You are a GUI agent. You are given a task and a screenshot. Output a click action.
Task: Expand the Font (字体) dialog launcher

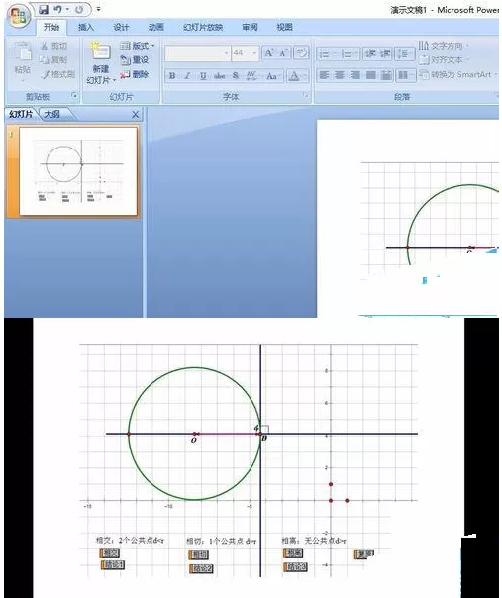click(x=306, y=95)
